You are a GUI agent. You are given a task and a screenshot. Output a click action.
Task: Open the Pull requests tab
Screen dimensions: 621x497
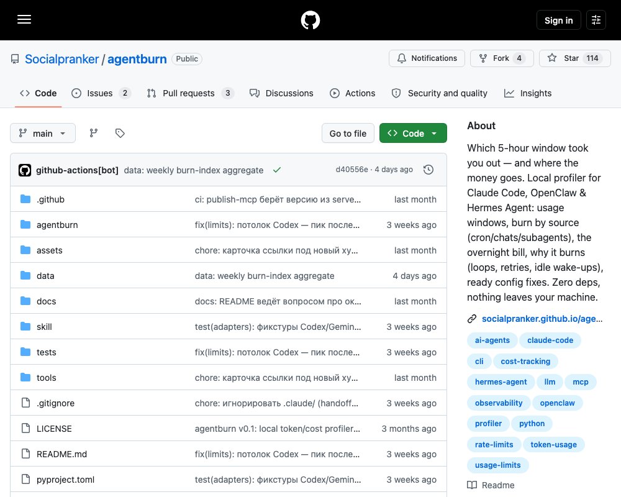(x=191, y=93)
